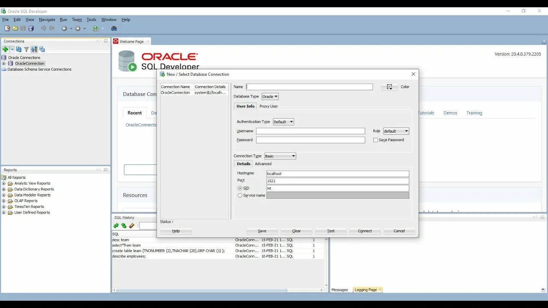Image resolution: width=548 pixels, height=308 pixels.
Task: Open New Connection dropdown arrow beside plus
Action: point(12,49)
